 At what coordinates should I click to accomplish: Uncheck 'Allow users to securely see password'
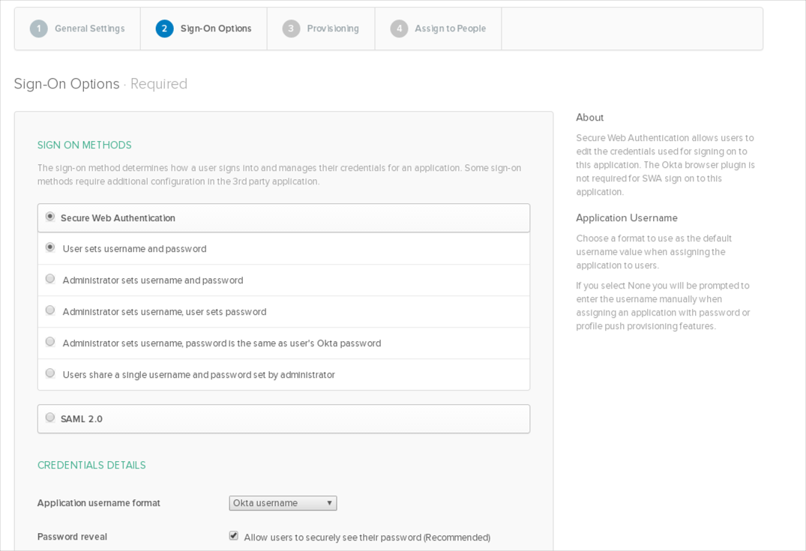tap(234, 536)
